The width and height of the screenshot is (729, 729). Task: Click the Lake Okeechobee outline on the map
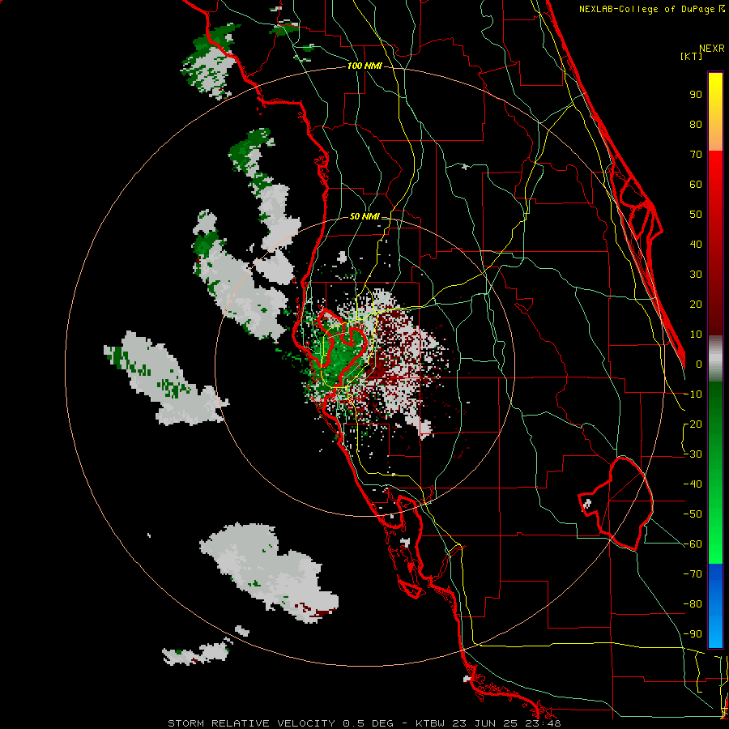pyautogui.click(x=616, y=504)
